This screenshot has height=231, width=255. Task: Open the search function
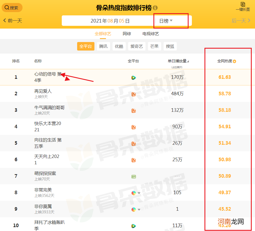(x=12, y=7)
